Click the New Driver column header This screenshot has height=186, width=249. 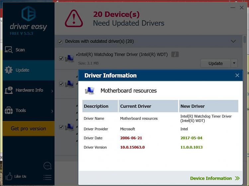click(x=208, y=106)
